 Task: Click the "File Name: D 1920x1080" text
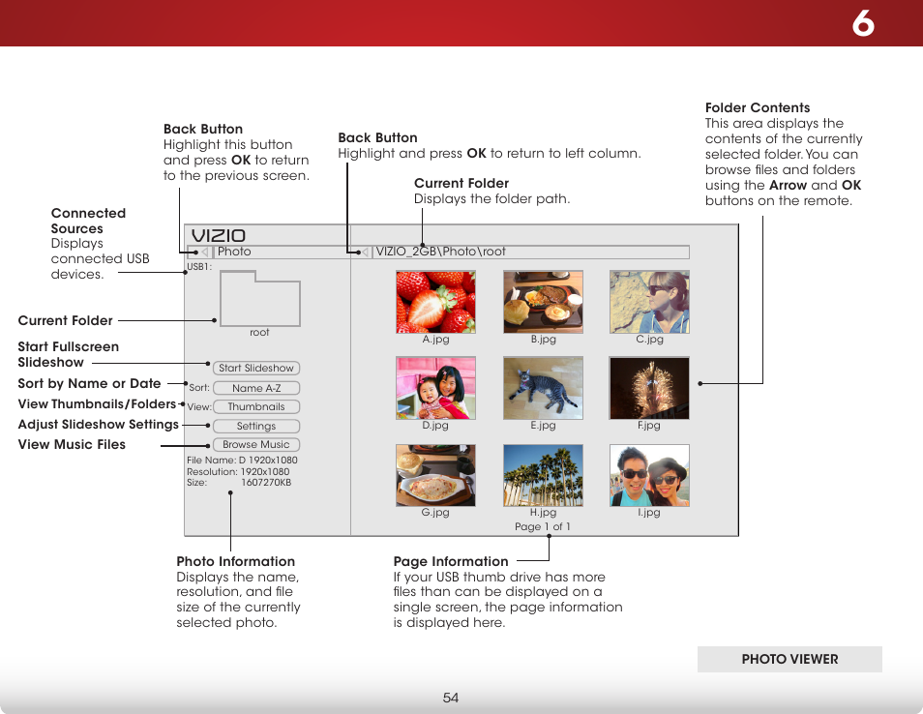click(x=242, y=461)
